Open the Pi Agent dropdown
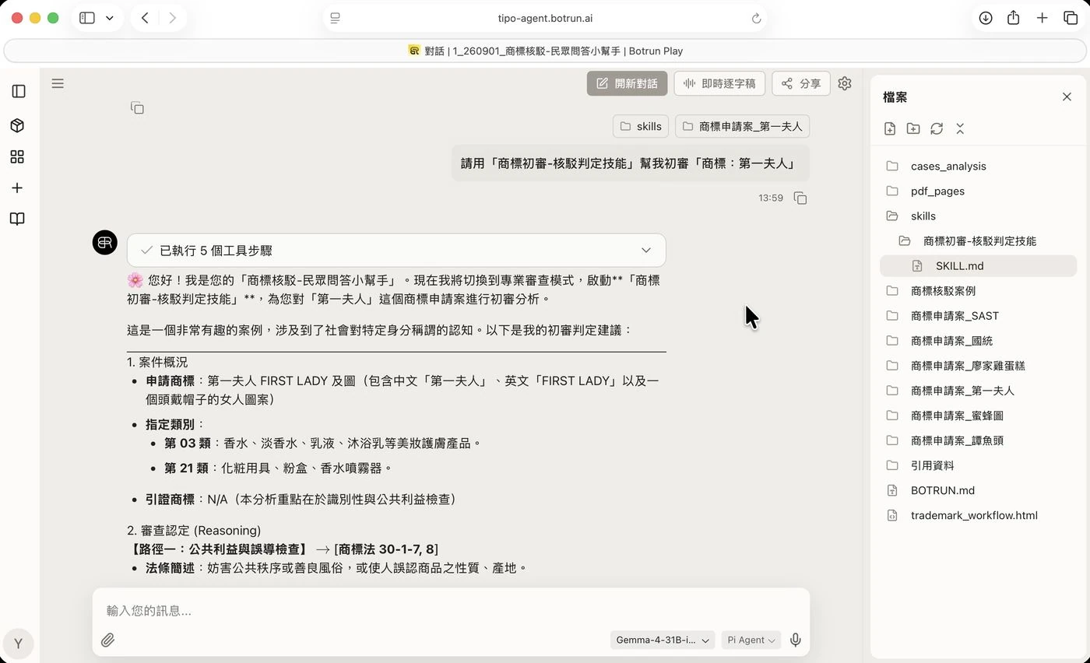This screenshot has height=663, width=1090. [751, 640]
